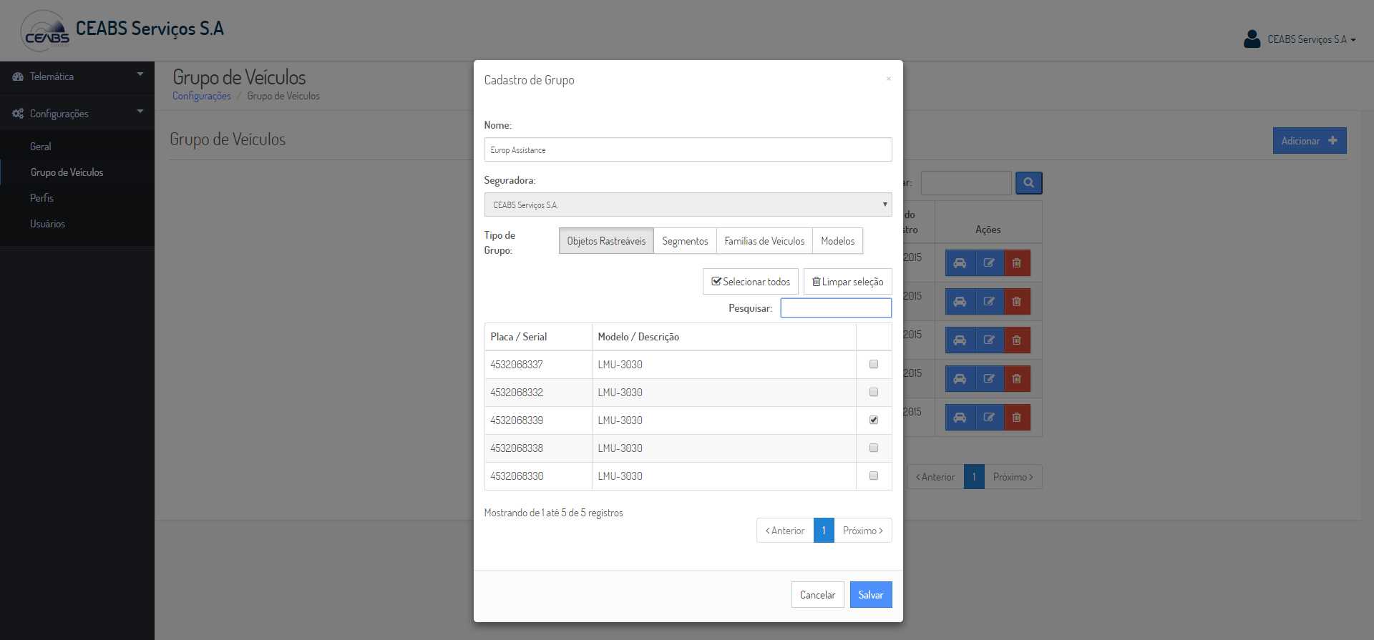The image size is (1374, 640).
Task: Click the Selecionar todos button
Action: click(751, 282)
